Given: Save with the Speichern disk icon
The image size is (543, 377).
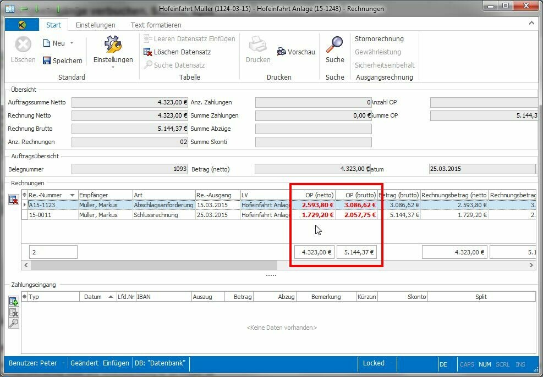Looking at the screenshot, I should point(47,60).
